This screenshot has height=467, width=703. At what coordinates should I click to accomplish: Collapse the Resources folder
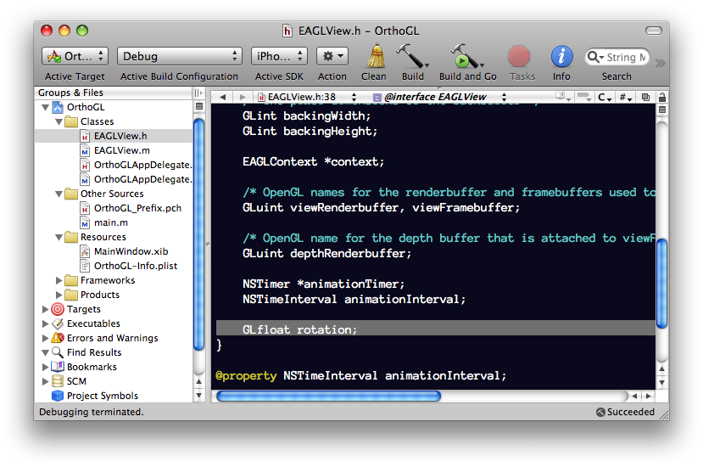coord(59,237)
